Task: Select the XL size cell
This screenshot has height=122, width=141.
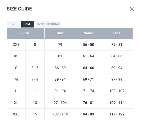Action: pos(16,103)
